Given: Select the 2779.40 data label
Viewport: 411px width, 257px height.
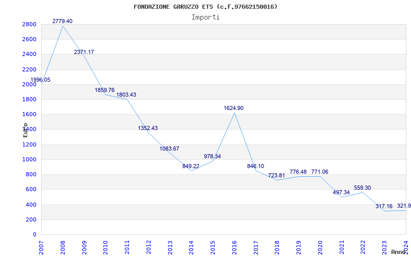Looking at the screenshot, I should tap(62, 21).
